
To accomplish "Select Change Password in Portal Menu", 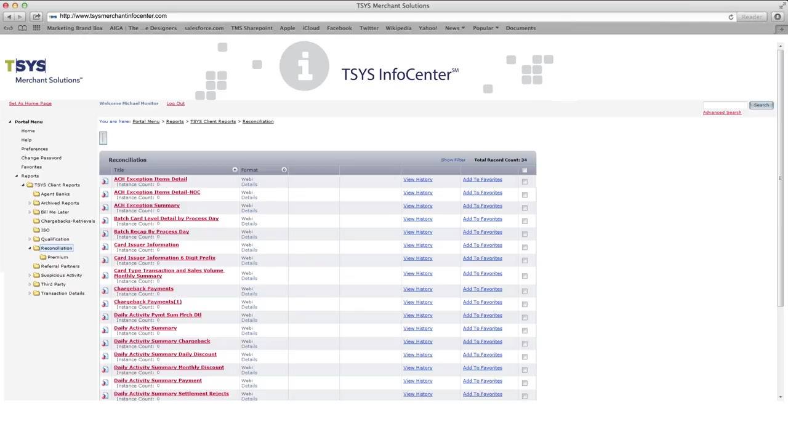I will point(41,158).
